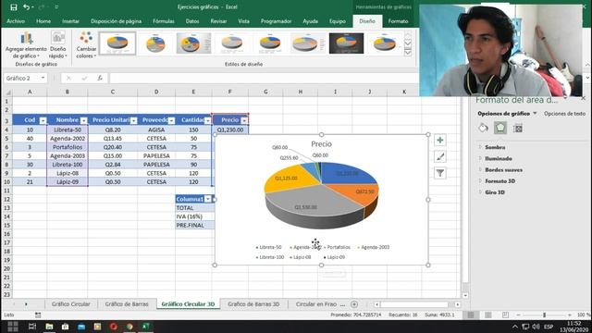Undo the last action
The image size is (592, 333).
point(26,7)
